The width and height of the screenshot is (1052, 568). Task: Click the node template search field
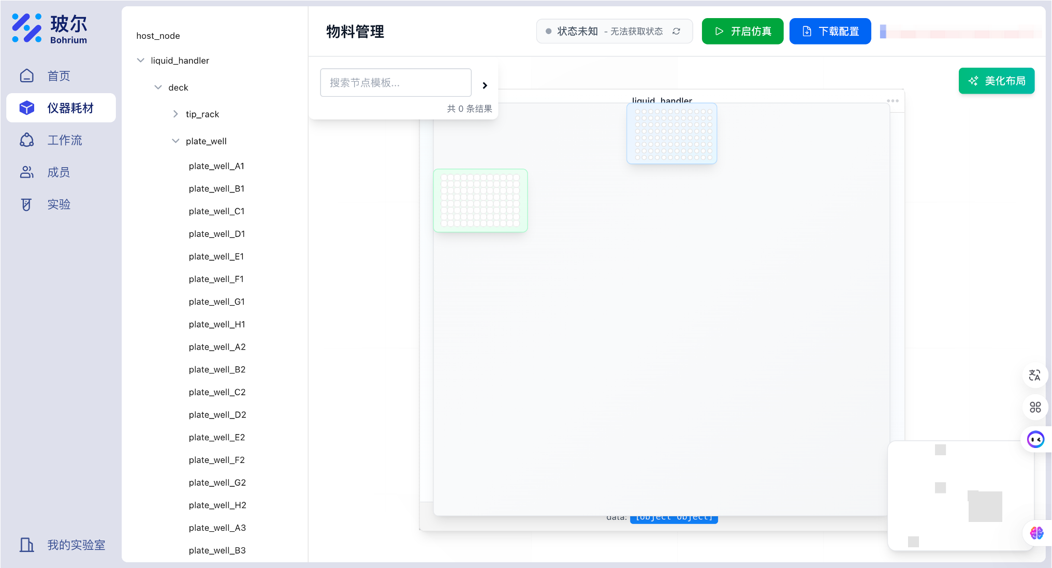click(x=396, y=82)
